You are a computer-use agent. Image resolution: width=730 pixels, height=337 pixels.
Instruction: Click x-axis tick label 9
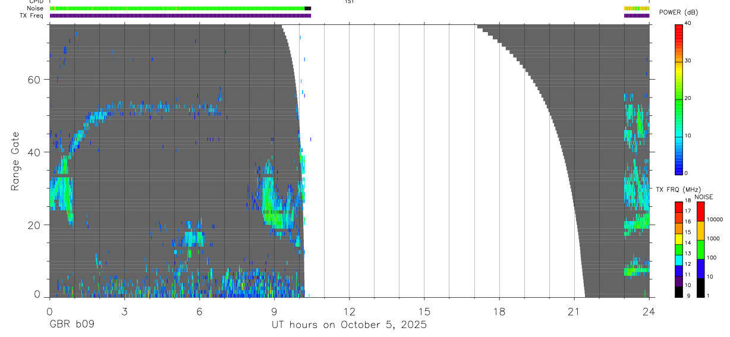(274, 311)
